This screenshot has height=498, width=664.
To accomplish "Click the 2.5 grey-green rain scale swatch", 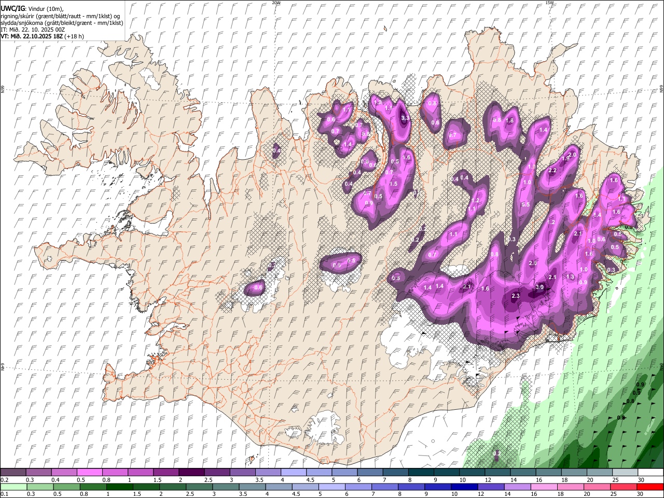I will click(199, 487).
